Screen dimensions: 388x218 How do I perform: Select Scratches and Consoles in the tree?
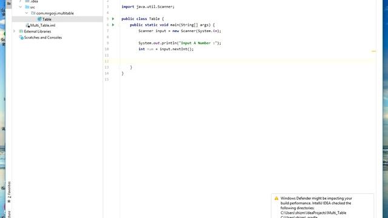(43, 38)
